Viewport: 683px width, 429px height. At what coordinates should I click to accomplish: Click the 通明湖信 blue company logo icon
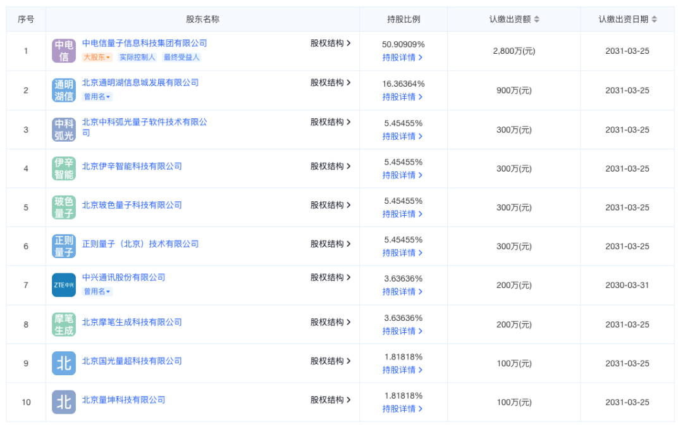coord(64,90)
